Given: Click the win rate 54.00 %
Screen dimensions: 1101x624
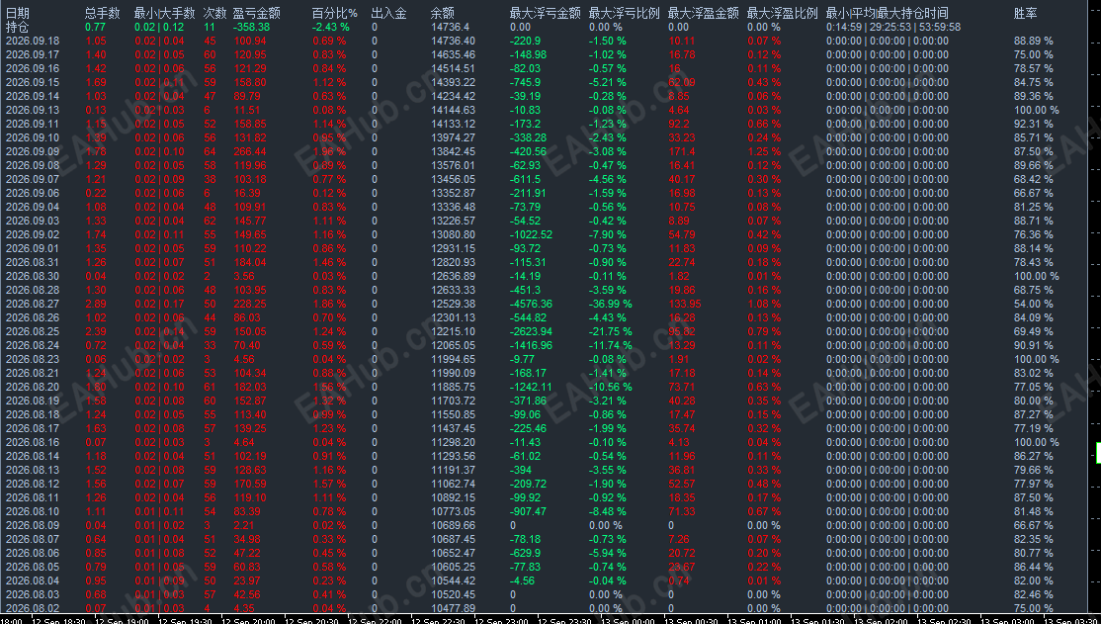Looking at the screenshot, I should [x=1034, y=304].
